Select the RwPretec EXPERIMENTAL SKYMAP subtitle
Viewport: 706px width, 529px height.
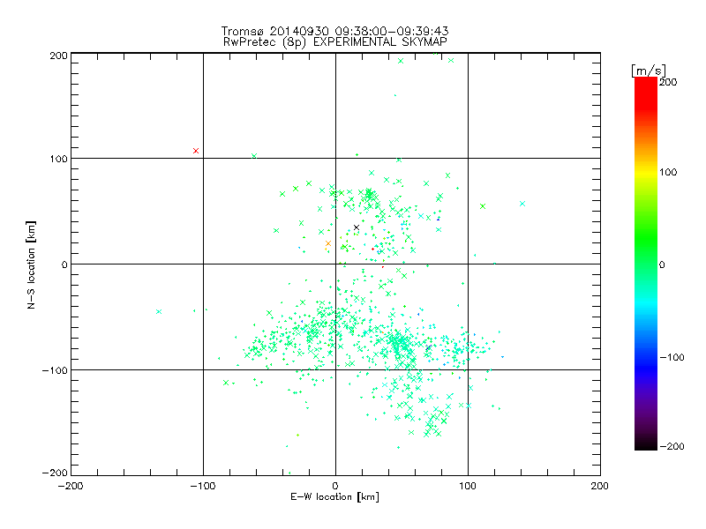(x=334, y=41)
